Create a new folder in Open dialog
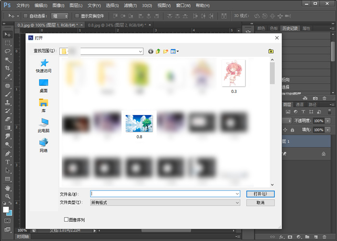Viewport: 337px width, 241px height. point(166,51)
